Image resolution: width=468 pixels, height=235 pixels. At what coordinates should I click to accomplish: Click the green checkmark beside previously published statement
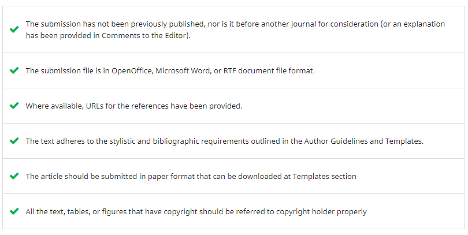pyautogui.click(x=14, y=29)
